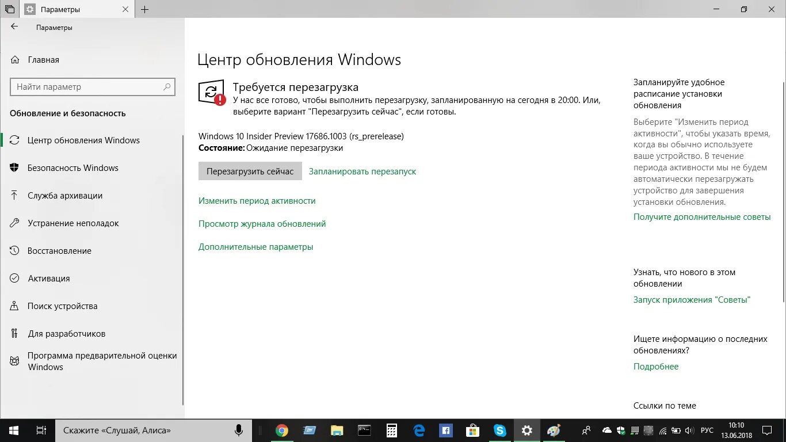The image size is (786, 442).
Task: Select the Параметры tab in title bar
Action: (x=77, y=9)
